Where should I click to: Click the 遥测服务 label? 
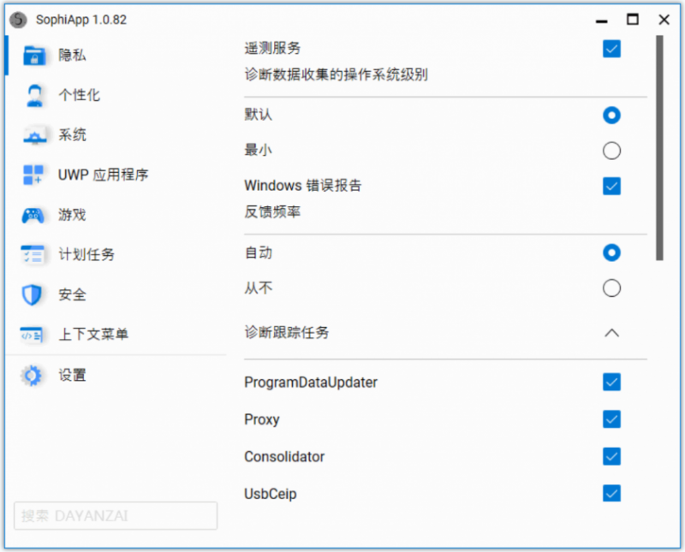click(x=272, y=48)
